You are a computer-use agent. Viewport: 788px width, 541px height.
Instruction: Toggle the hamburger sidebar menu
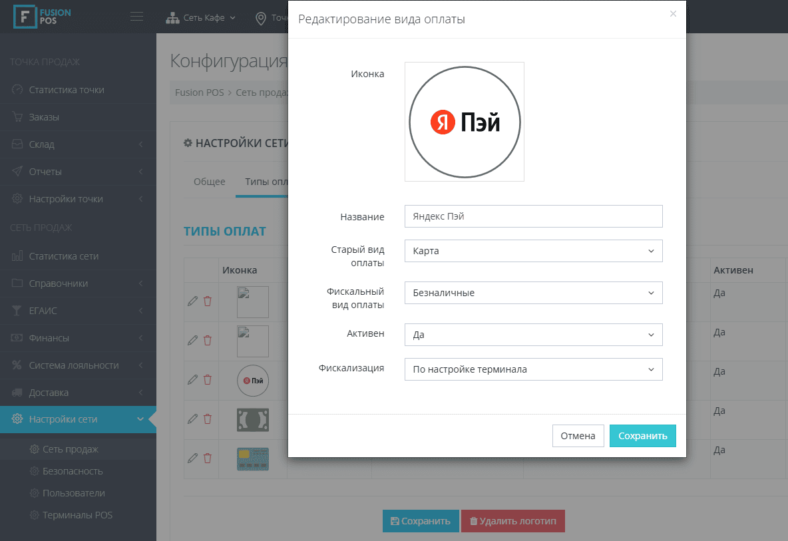tap(136, 17)
